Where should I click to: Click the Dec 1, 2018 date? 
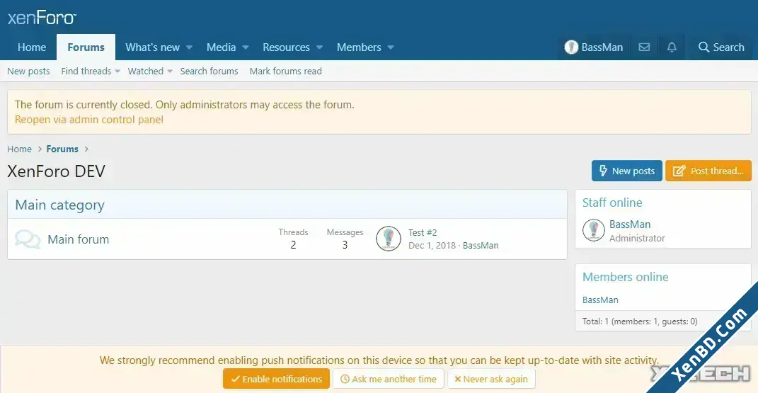pyautogui.click(x=432, y=245)
